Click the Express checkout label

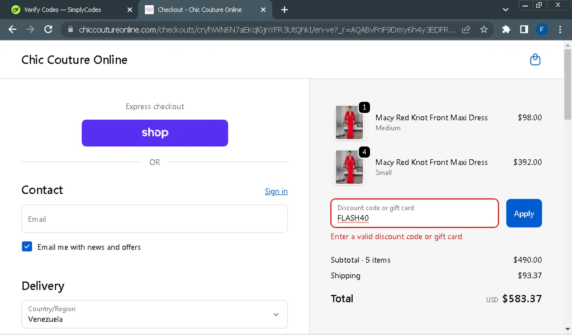point(155,107)
